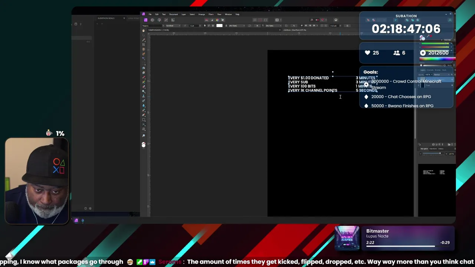The width and height of the screenshot is (475, 267).
Task: Select the Crop tool
Action: point(144,44)
